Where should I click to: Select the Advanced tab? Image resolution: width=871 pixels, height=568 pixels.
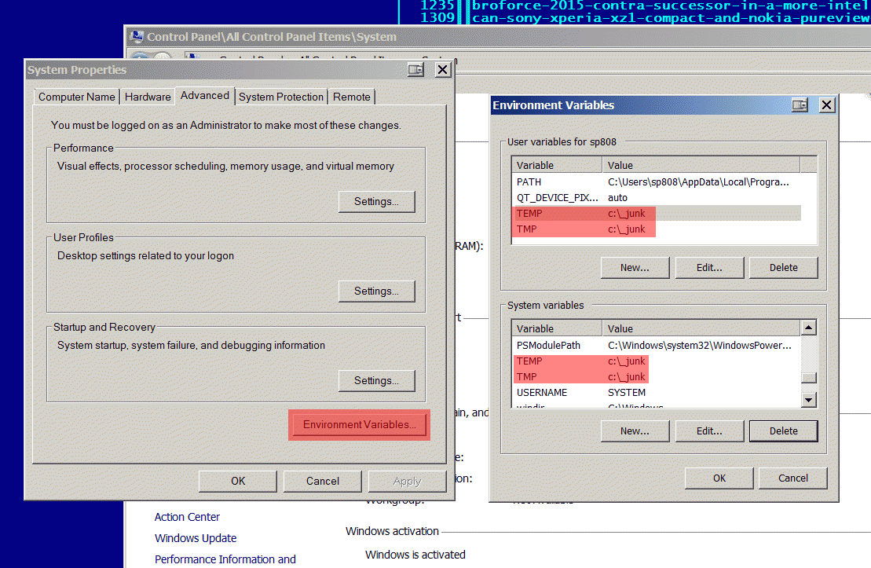tap(205, 96)
